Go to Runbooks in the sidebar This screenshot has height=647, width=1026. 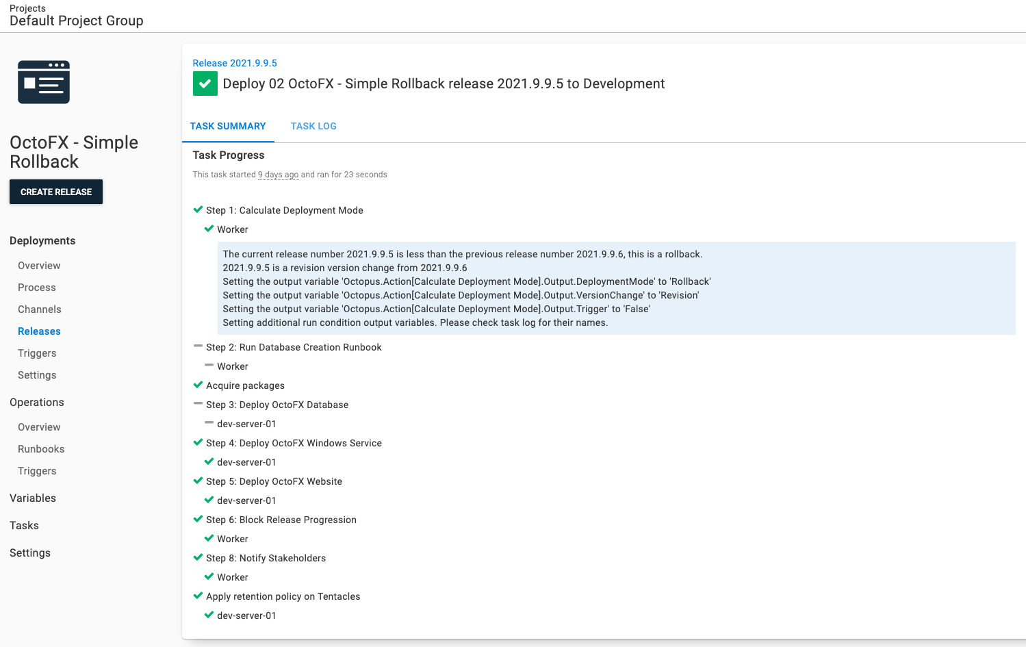(41, 449)
